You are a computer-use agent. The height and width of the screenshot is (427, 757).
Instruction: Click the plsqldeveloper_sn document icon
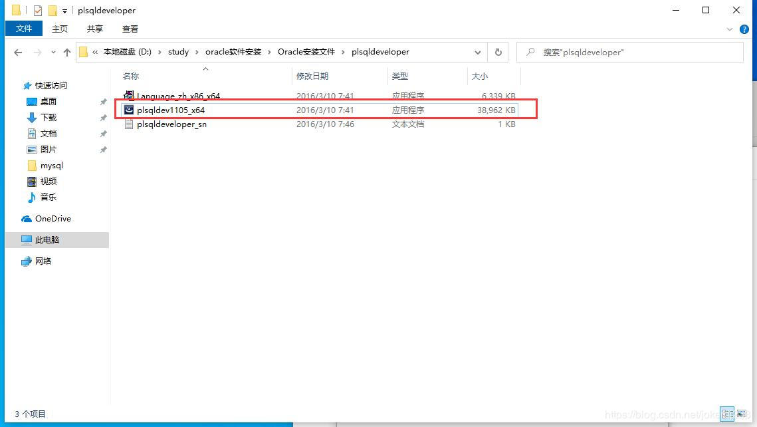coord(128,124)
